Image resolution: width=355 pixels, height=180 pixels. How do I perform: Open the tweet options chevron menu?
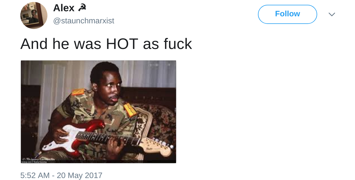(x=332, y=14)
